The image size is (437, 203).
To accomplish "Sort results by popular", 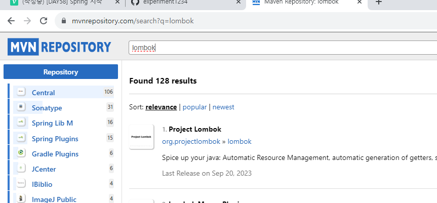I will (x=195, y=107).
